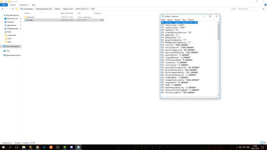Open Explorer help question mark icon
Viewport: 267px width, 150px height.
(265, 5)
